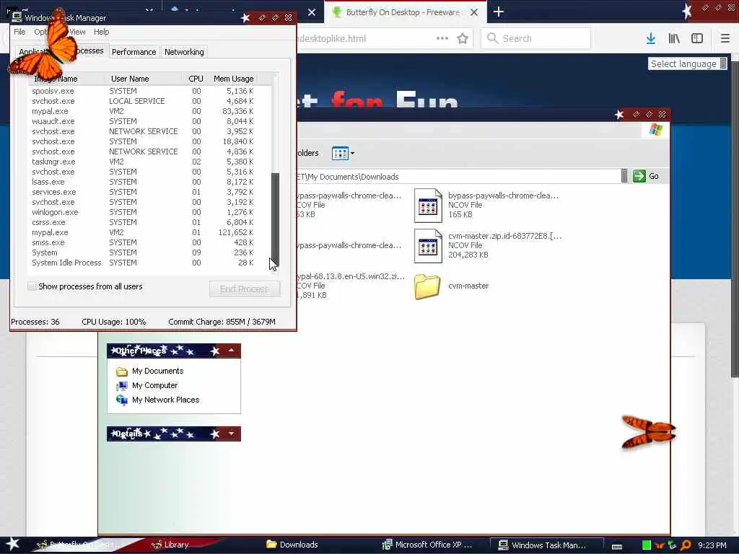Click the butterfly over the Task Manager title bar
739x554 pixels.
[x=44, y=46]
